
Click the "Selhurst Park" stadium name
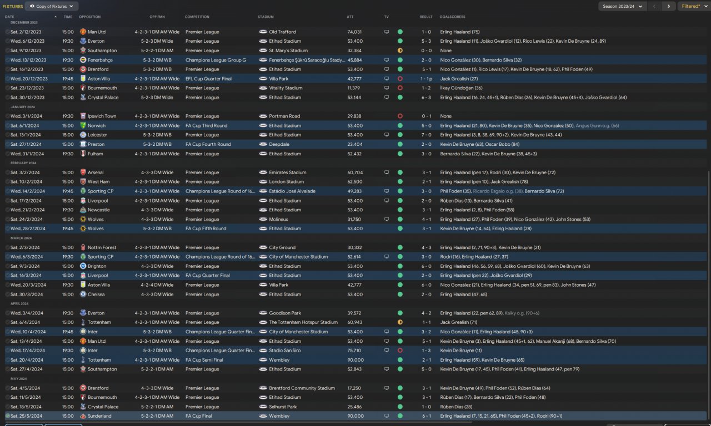283,407
